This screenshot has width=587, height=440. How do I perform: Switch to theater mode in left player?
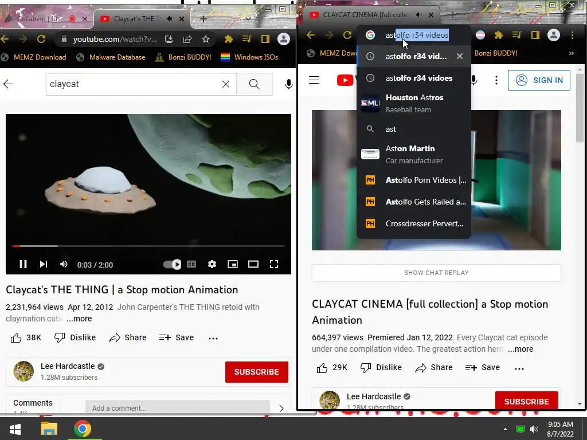click(x=253, y=265)
